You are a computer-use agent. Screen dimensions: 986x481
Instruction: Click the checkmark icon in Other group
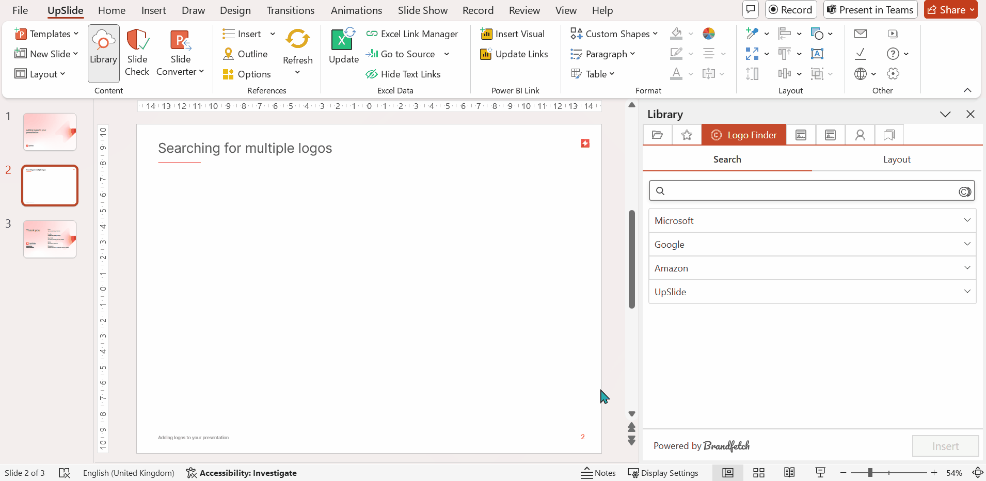coord(861,54)
